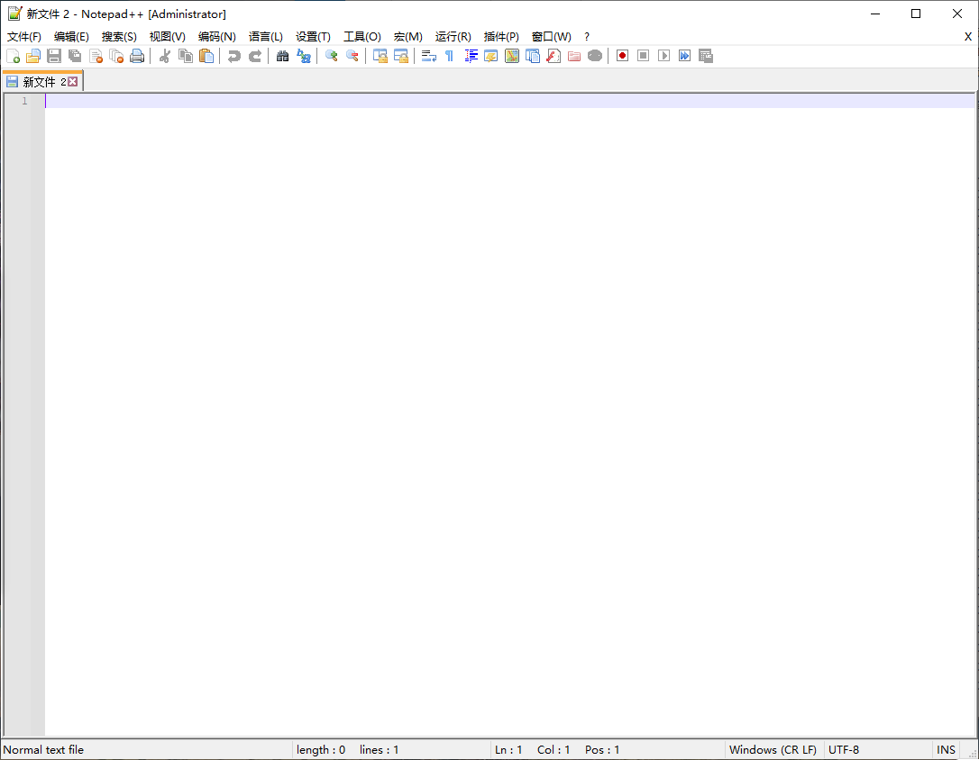The width and height of the screenshot is (979, 760).
Task: Click line 1 in the editor area
Action: coord(361,101)
